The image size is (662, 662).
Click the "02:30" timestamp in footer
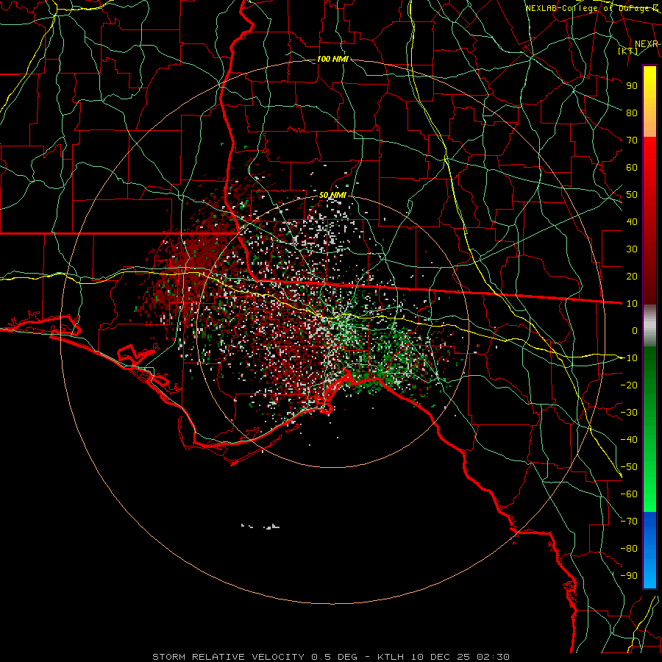coord(493,657)
